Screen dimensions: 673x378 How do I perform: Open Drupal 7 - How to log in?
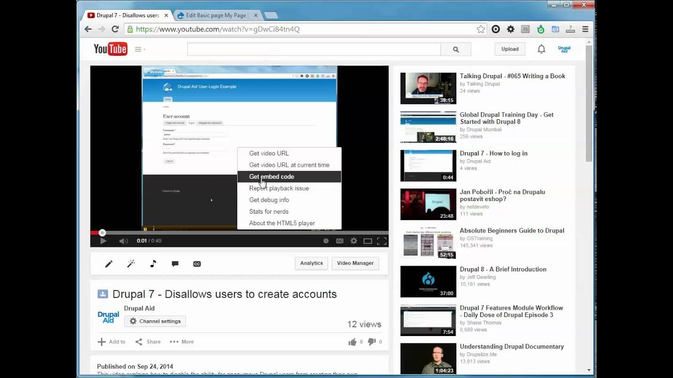[x=493, y=153]
